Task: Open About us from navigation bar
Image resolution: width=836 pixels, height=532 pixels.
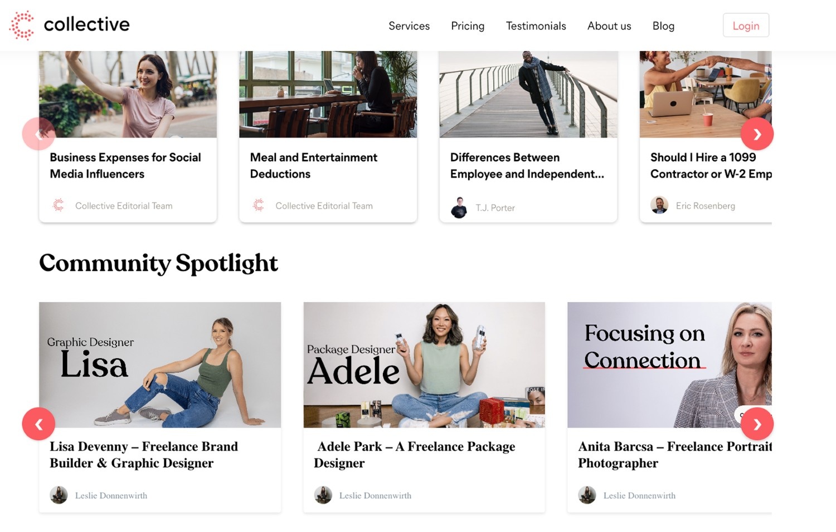Action: [609, 26]
